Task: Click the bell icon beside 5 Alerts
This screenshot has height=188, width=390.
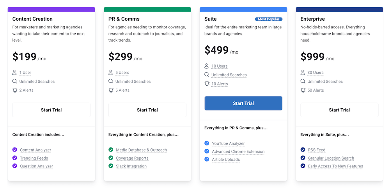Action: pos(111,90)
